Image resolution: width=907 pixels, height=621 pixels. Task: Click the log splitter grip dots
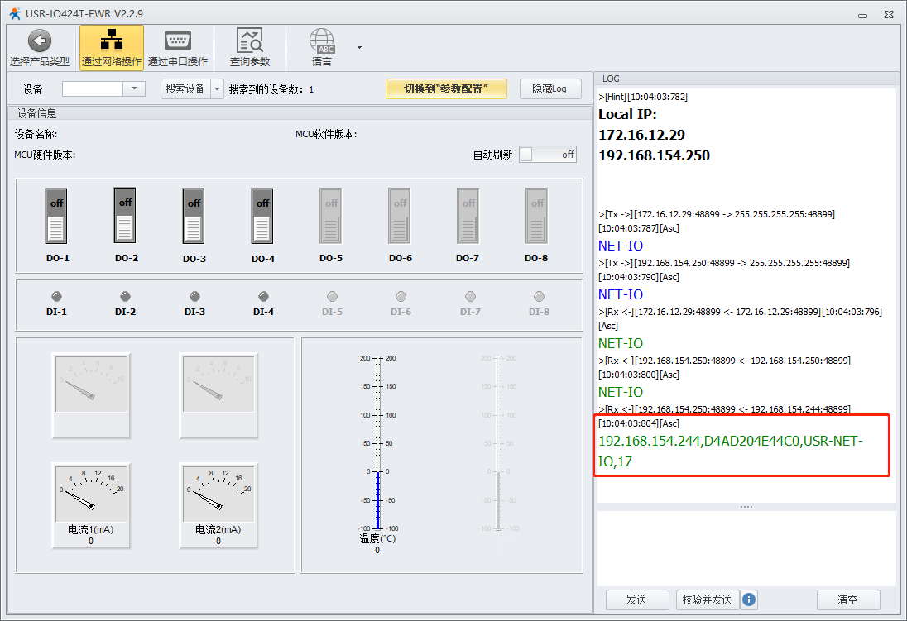tap(746, 507)
